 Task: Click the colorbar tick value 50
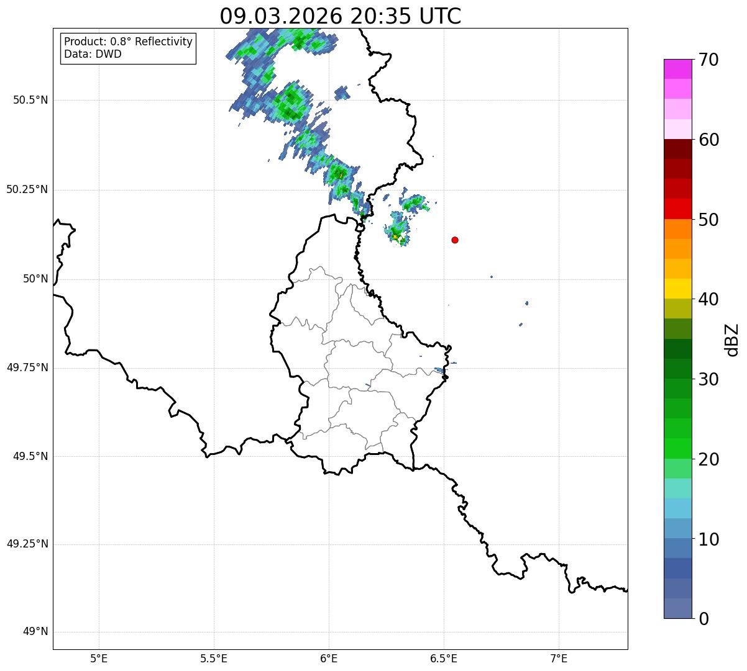[708, 220]
